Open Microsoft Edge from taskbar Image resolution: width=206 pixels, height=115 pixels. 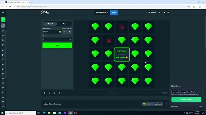(x=44, y=113)
